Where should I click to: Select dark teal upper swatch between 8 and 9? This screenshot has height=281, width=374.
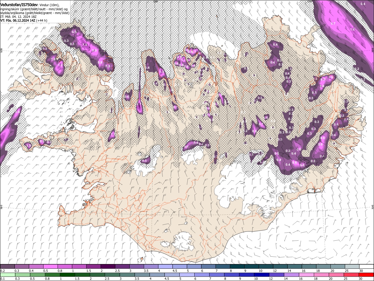pos(237,267)
